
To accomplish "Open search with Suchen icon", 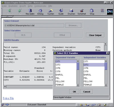I will (51, 11).
